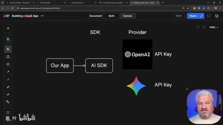Select the rectangle shape tool
This screenshot has width=223, height=125.
tap(8, 57)
